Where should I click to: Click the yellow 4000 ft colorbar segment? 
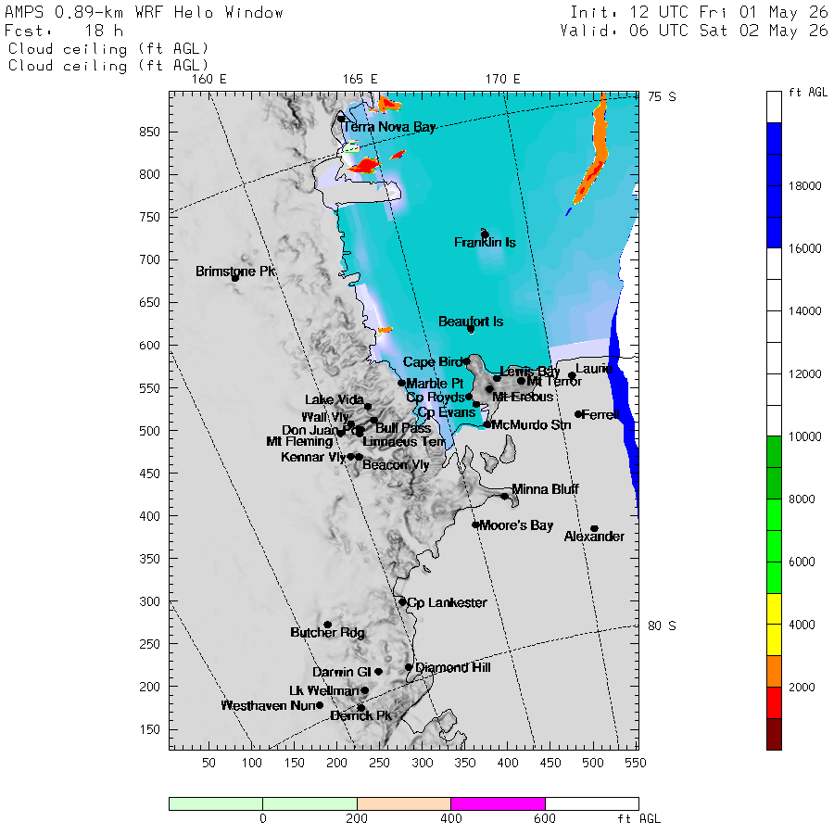[x=774, y=625]
